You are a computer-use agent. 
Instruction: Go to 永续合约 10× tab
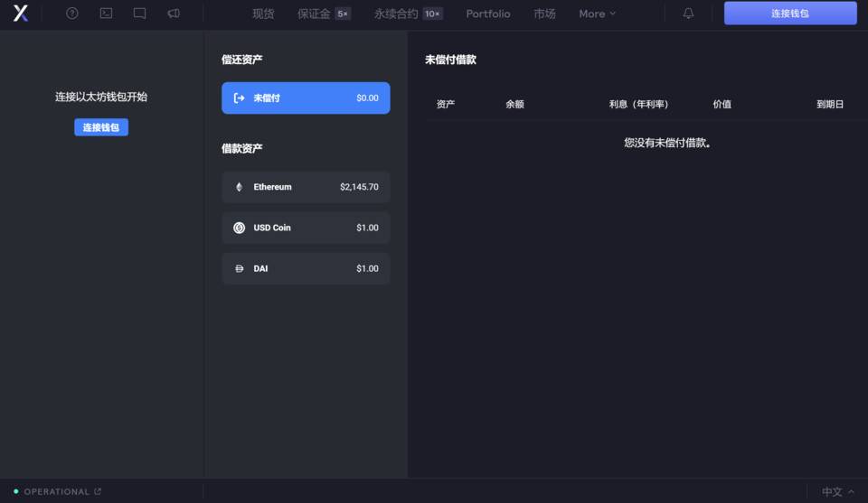(x=408, y=14)
